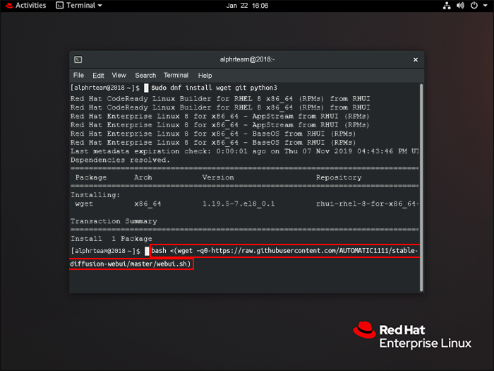Open the Terminal menu in menu bar
The height and width of the screenshot is (371, 494).
click(176, 76)
